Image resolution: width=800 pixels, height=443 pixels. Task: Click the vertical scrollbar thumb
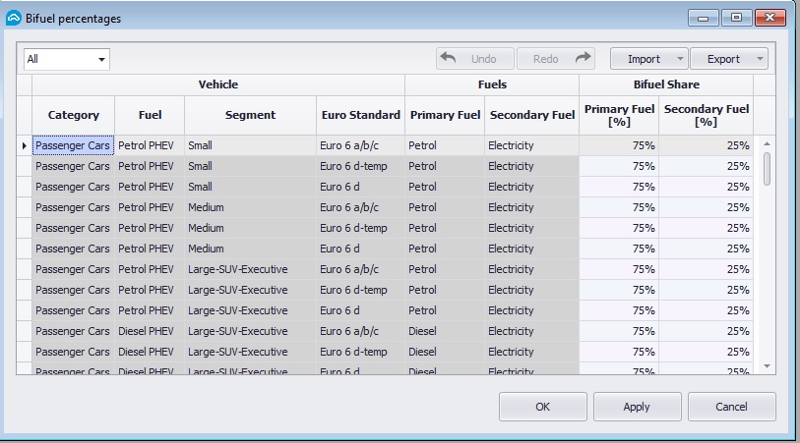767,169
